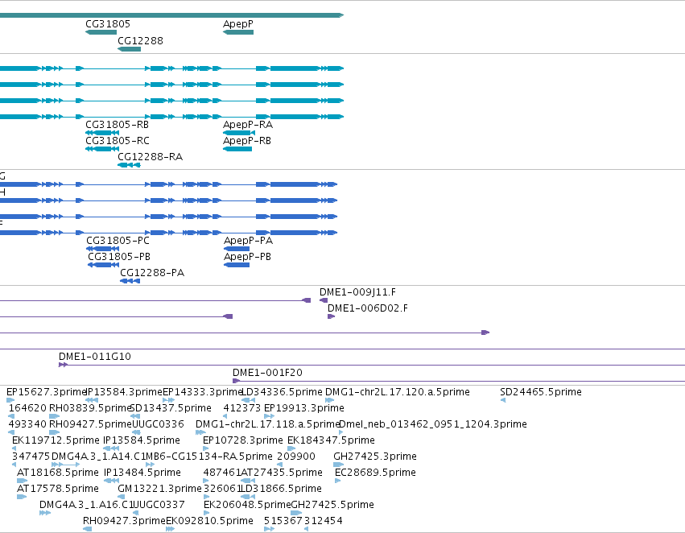Select EST IP13584.3prime label
The image size is (685, 533).
click(125, 392)
